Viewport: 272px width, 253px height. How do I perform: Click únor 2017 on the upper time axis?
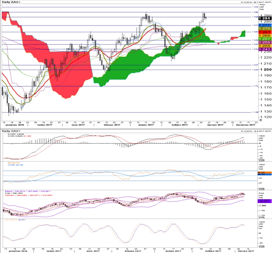pos(78,125)
